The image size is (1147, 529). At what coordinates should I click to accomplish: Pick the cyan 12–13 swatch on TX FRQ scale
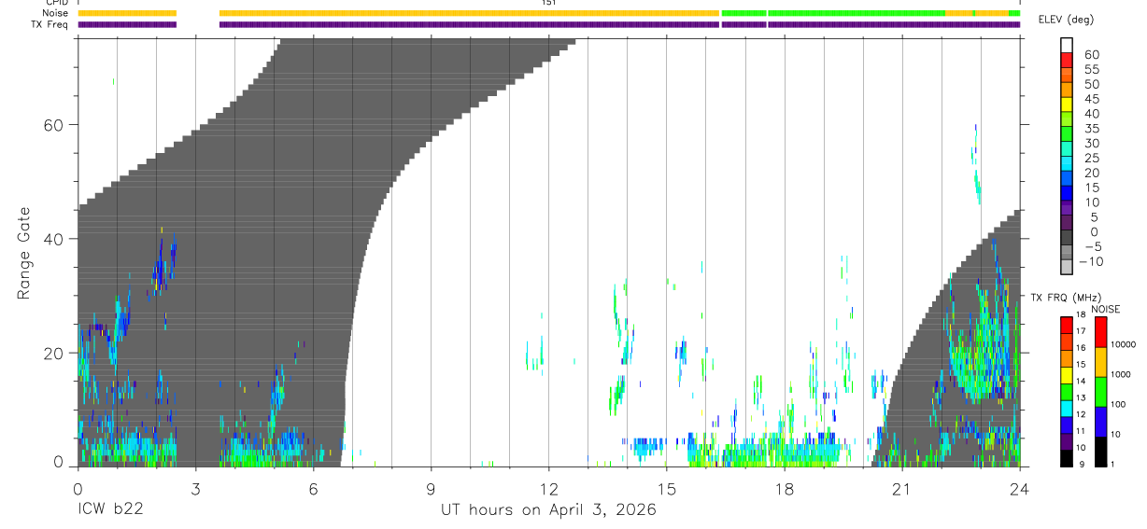[1067, 408]
